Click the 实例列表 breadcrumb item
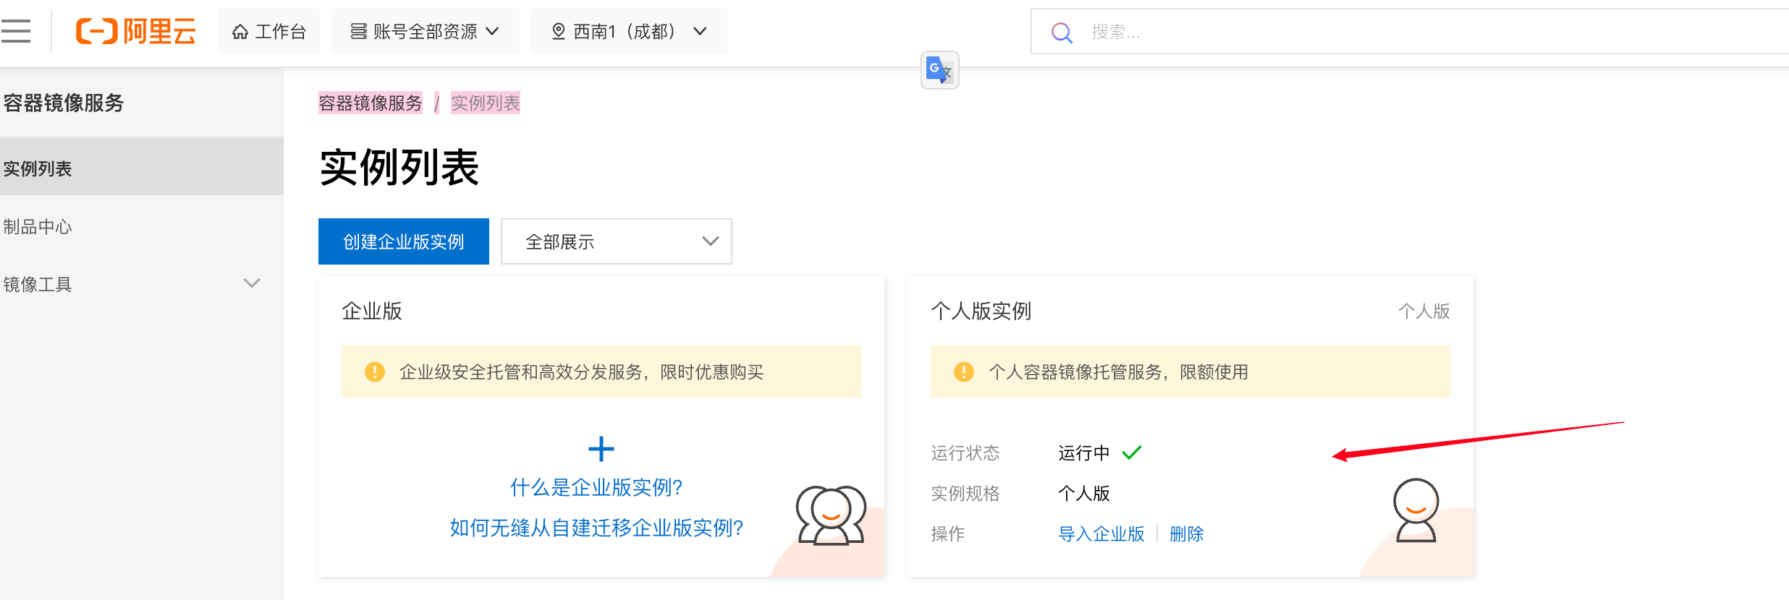The width and height of the screenshot is (1789, 600). tap(486, 103)
